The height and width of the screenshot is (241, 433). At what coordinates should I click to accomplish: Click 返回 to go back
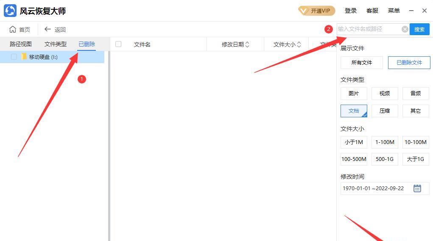(55, 30)
